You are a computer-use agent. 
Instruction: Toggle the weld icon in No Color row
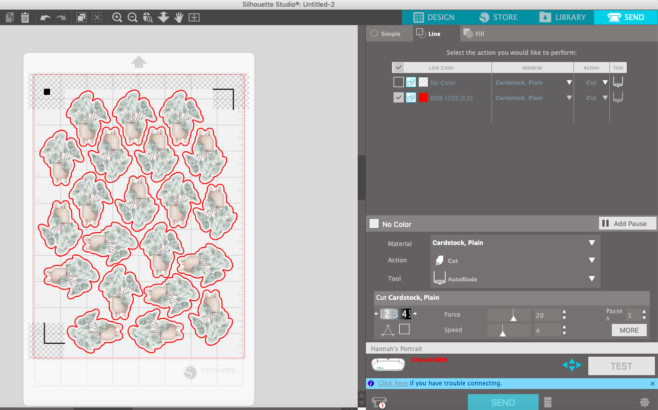click(x=411, y=82)
